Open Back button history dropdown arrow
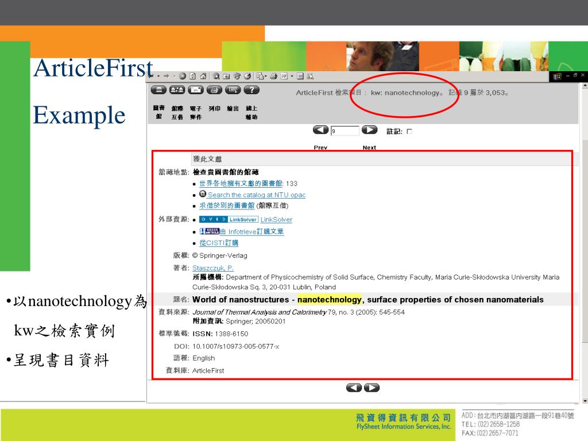 click(158, 76)
